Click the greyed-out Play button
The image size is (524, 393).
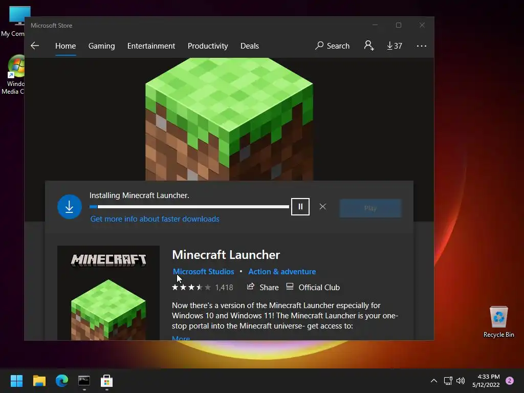(x=370, y=208)
